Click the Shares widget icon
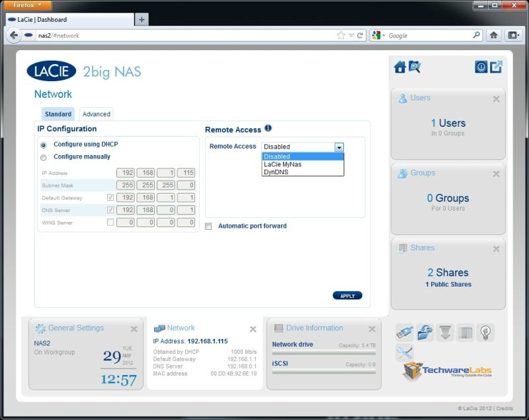Viewport: 529px width, 420px height. [403, 248]
